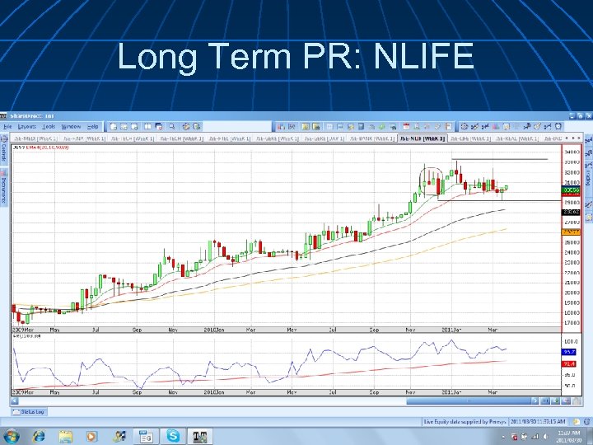The height and width of the screenshot is (445, 593).
Task: Click the cascade windows icon in toolbar
Action: [159, 127]
